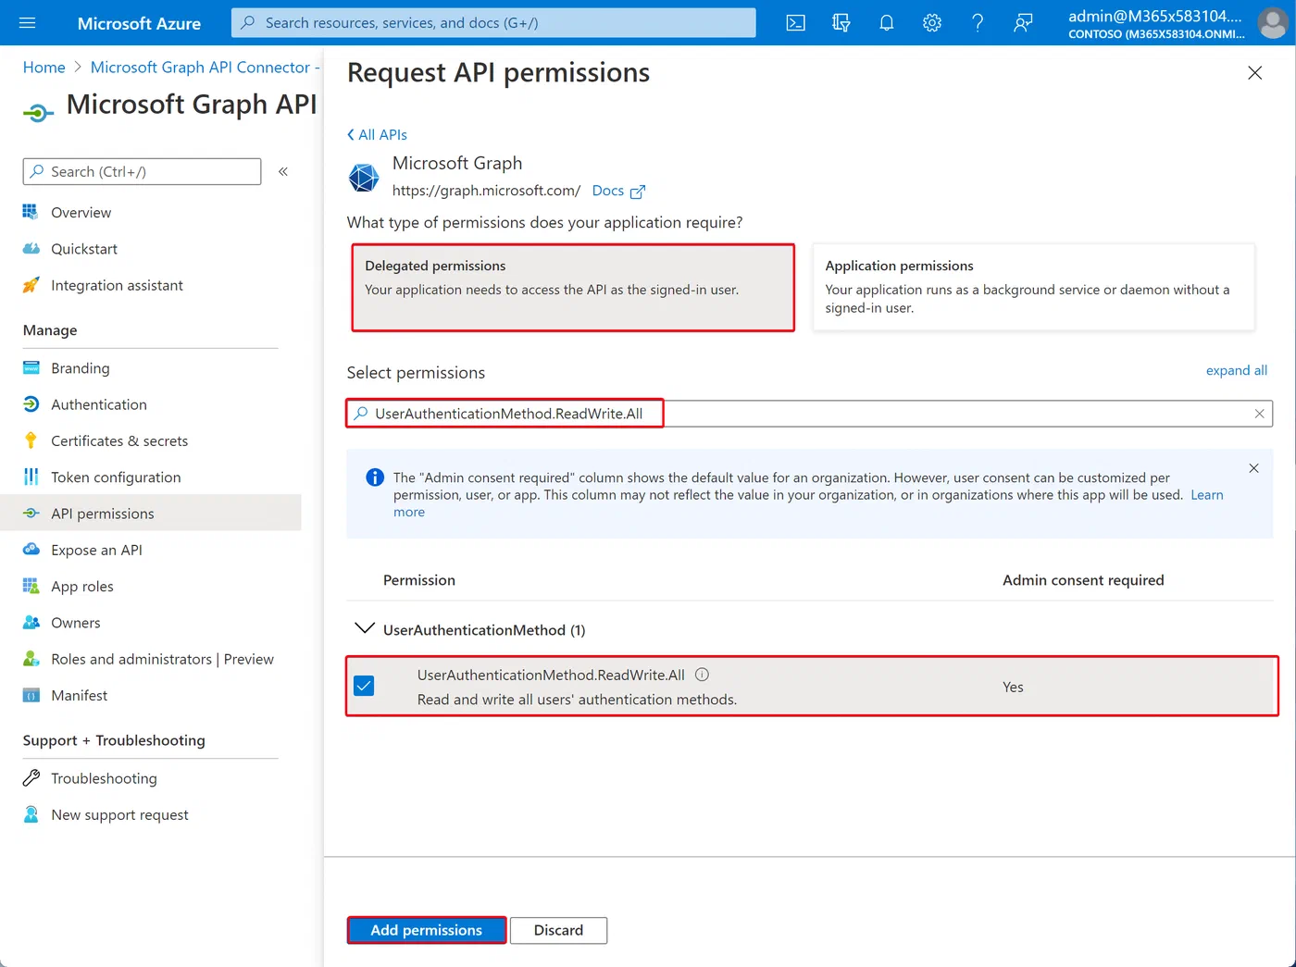Screen dimensions: 1296x967
Task: Click the Add permissions button
Action: [x=427, y=930]
